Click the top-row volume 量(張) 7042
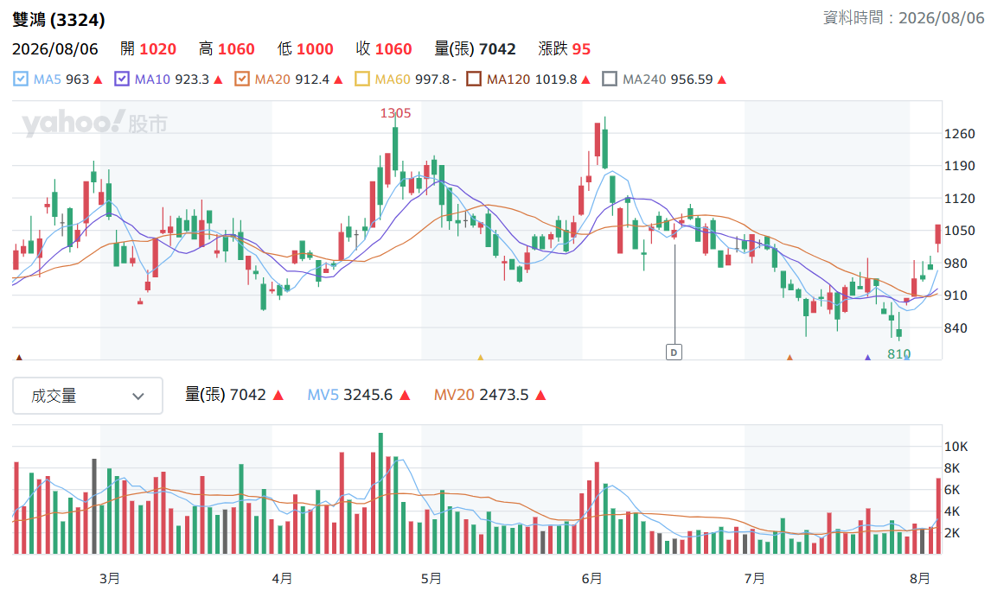This screenshot has height=597, width=991. (x=476, y=49)
